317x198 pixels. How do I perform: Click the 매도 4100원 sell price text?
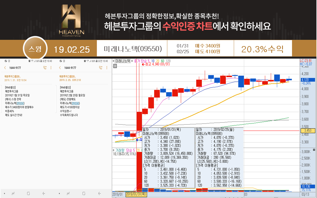(x=208, y=51)
